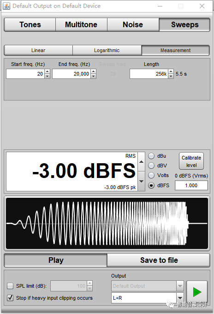Uncheck Stop if heavy input clipping occurs

click(10, 298)
